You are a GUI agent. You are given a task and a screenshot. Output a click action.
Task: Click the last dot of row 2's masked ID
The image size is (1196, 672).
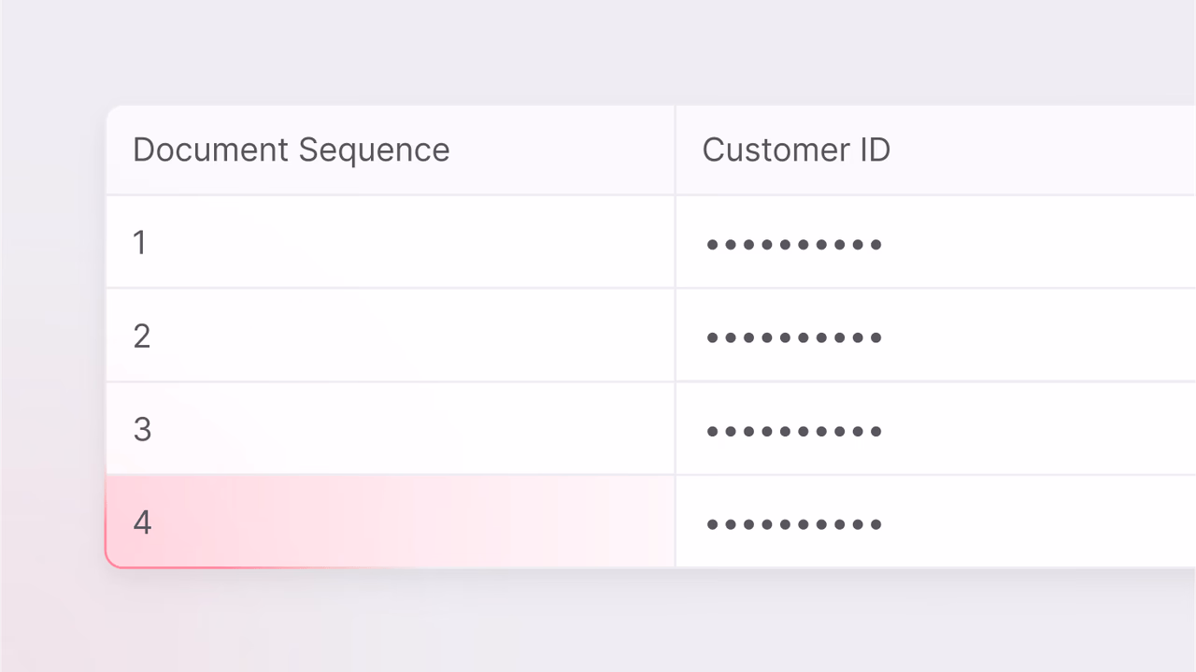876,337
